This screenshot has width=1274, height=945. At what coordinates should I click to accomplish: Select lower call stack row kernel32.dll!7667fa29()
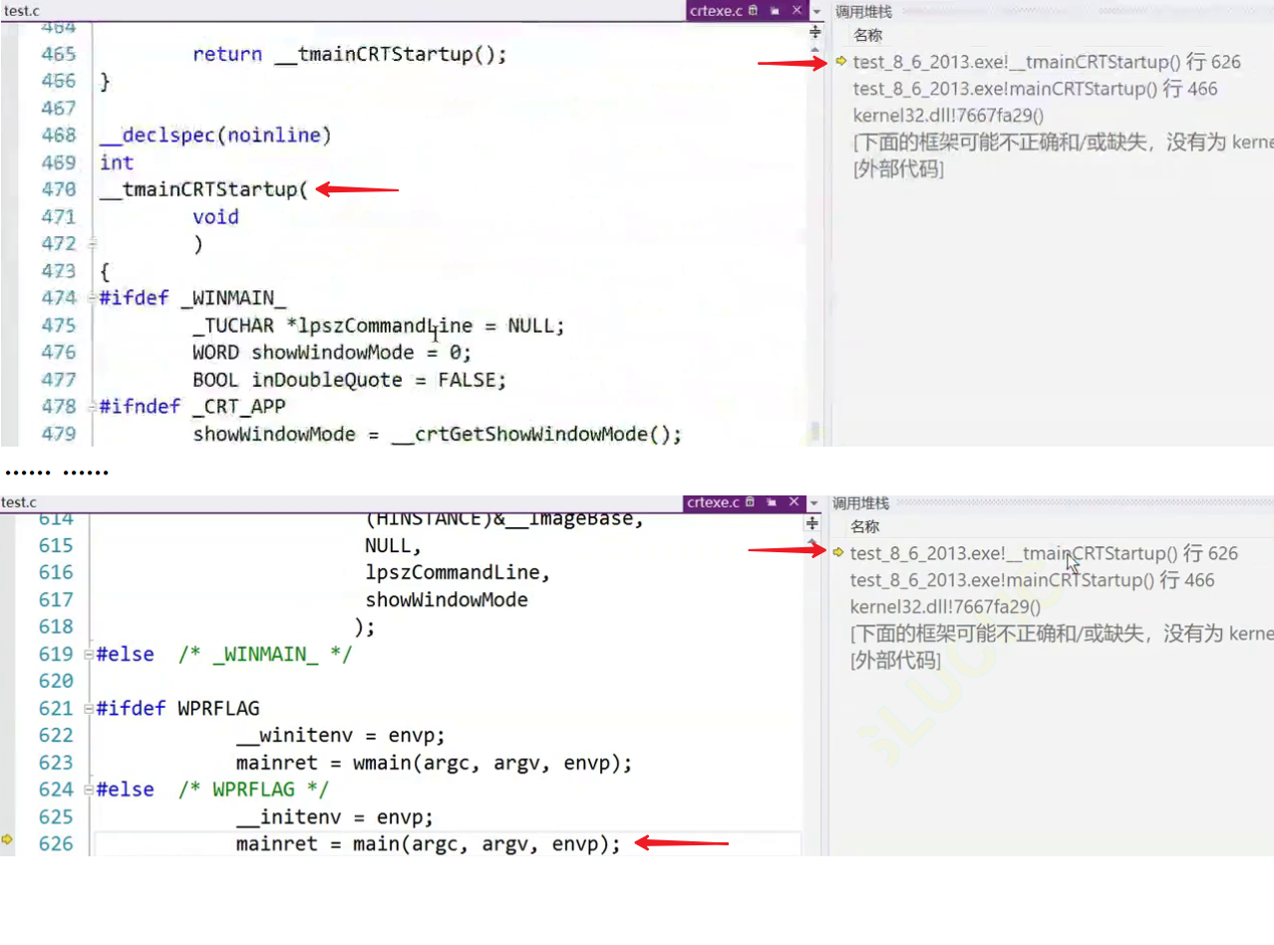click(945, 607)
